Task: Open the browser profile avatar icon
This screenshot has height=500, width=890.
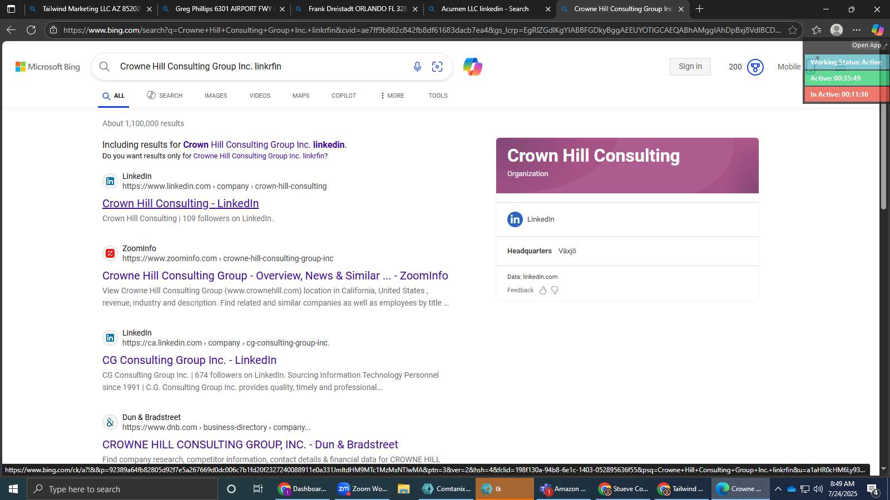Action: [x=836, y=30]
